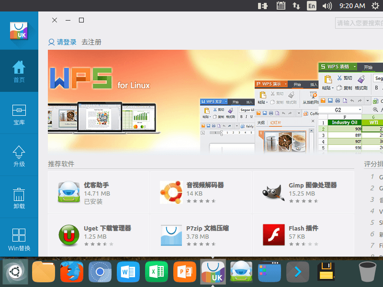Viewport: 383px width, 287px height.
Task: Open the floppy disk icon in the dock
Action: point(326,271)
